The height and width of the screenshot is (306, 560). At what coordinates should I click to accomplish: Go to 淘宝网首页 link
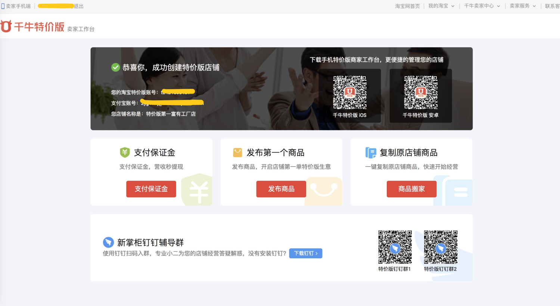pos(407,6)
